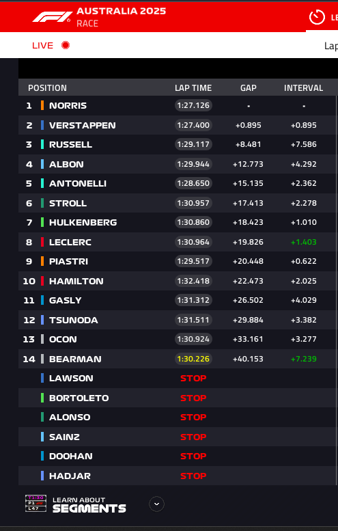Open the stopwatch icon tab in header

pyautogui.click(x=317, y=17)
